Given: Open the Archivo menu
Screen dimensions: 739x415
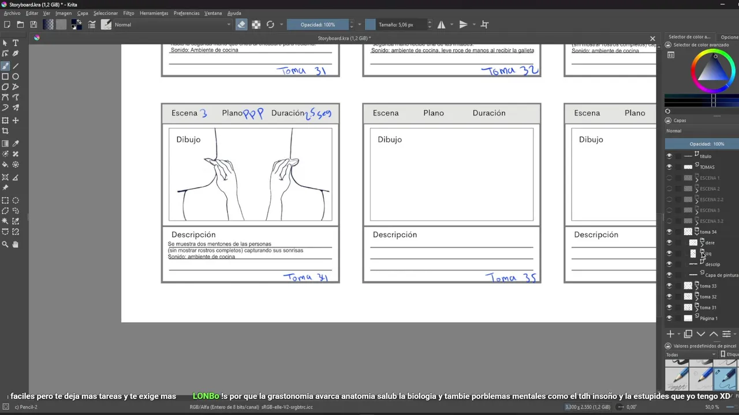Looking at the screenshot, I should coord(12,13).
